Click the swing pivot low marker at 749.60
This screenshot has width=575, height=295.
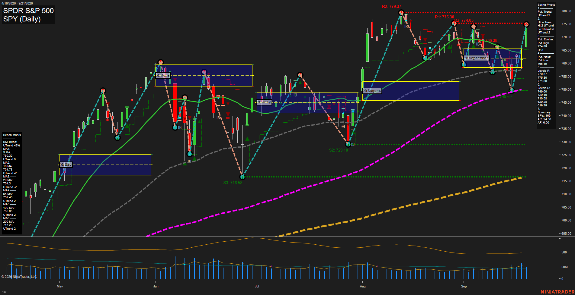(x=512, y=90)
